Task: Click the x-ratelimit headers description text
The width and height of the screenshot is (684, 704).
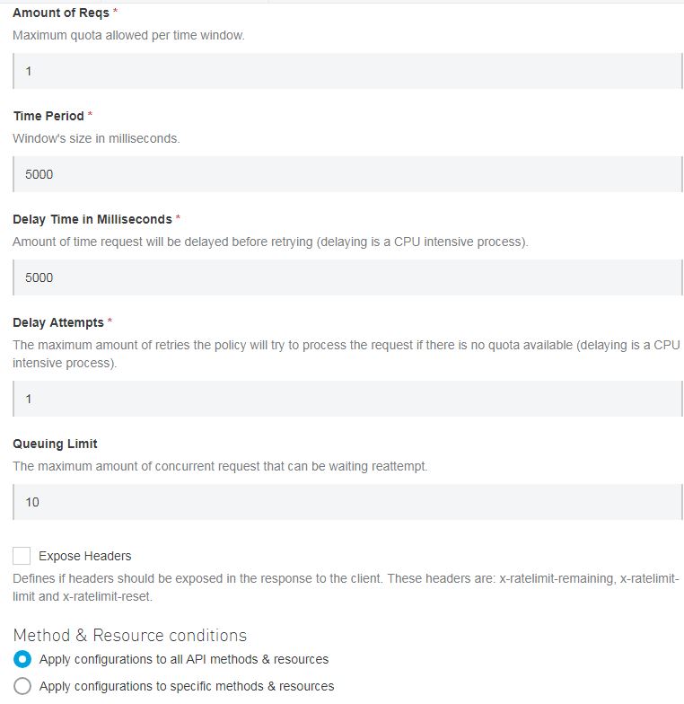Action: coord(346,587)
